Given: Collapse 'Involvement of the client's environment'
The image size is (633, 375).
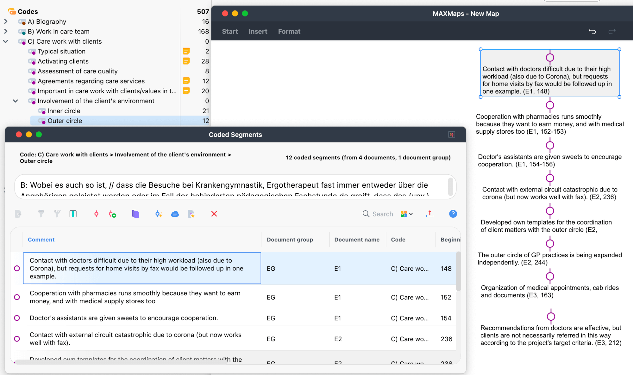Looking at the screenshot, I should 15,101.
